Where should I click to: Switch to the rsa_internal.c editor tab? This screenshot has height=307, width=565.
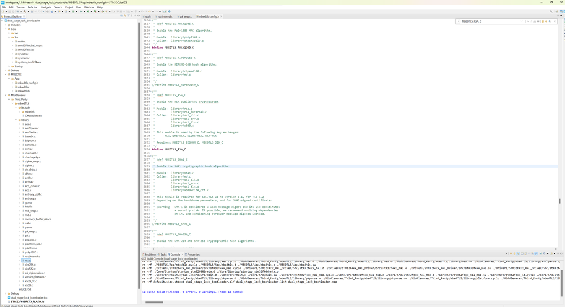[x=165, y=16]
